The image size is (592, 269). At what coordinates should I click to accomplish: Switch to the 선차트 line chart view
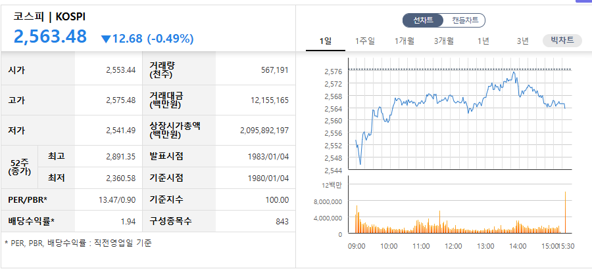(x=423, y=20)
